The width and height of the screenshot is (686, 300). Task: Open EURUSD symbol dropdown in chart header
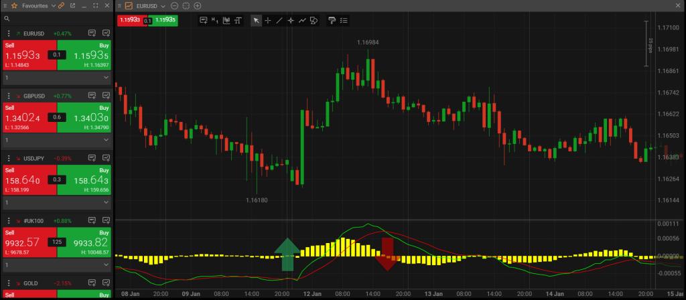point(163,5)
